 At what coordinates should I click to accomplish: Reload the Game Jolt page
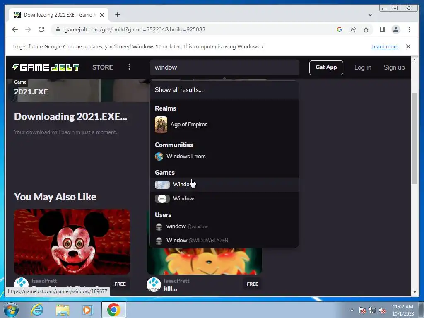click(x=41, y=29)
